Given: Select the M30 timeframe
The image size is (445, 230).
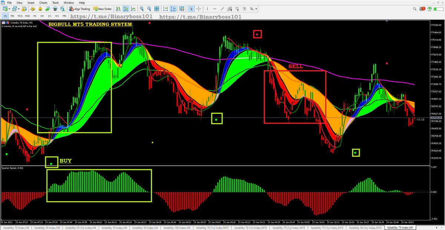Looking at the screenshot, I should click(x=27, y=16).
